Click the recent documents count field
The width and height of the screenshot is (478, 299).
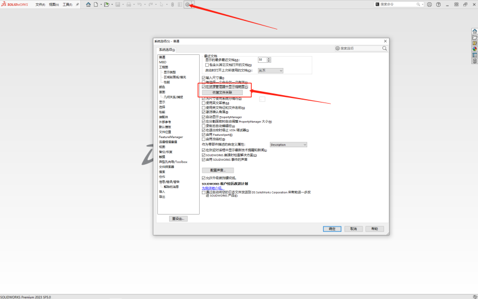(262, 60)
